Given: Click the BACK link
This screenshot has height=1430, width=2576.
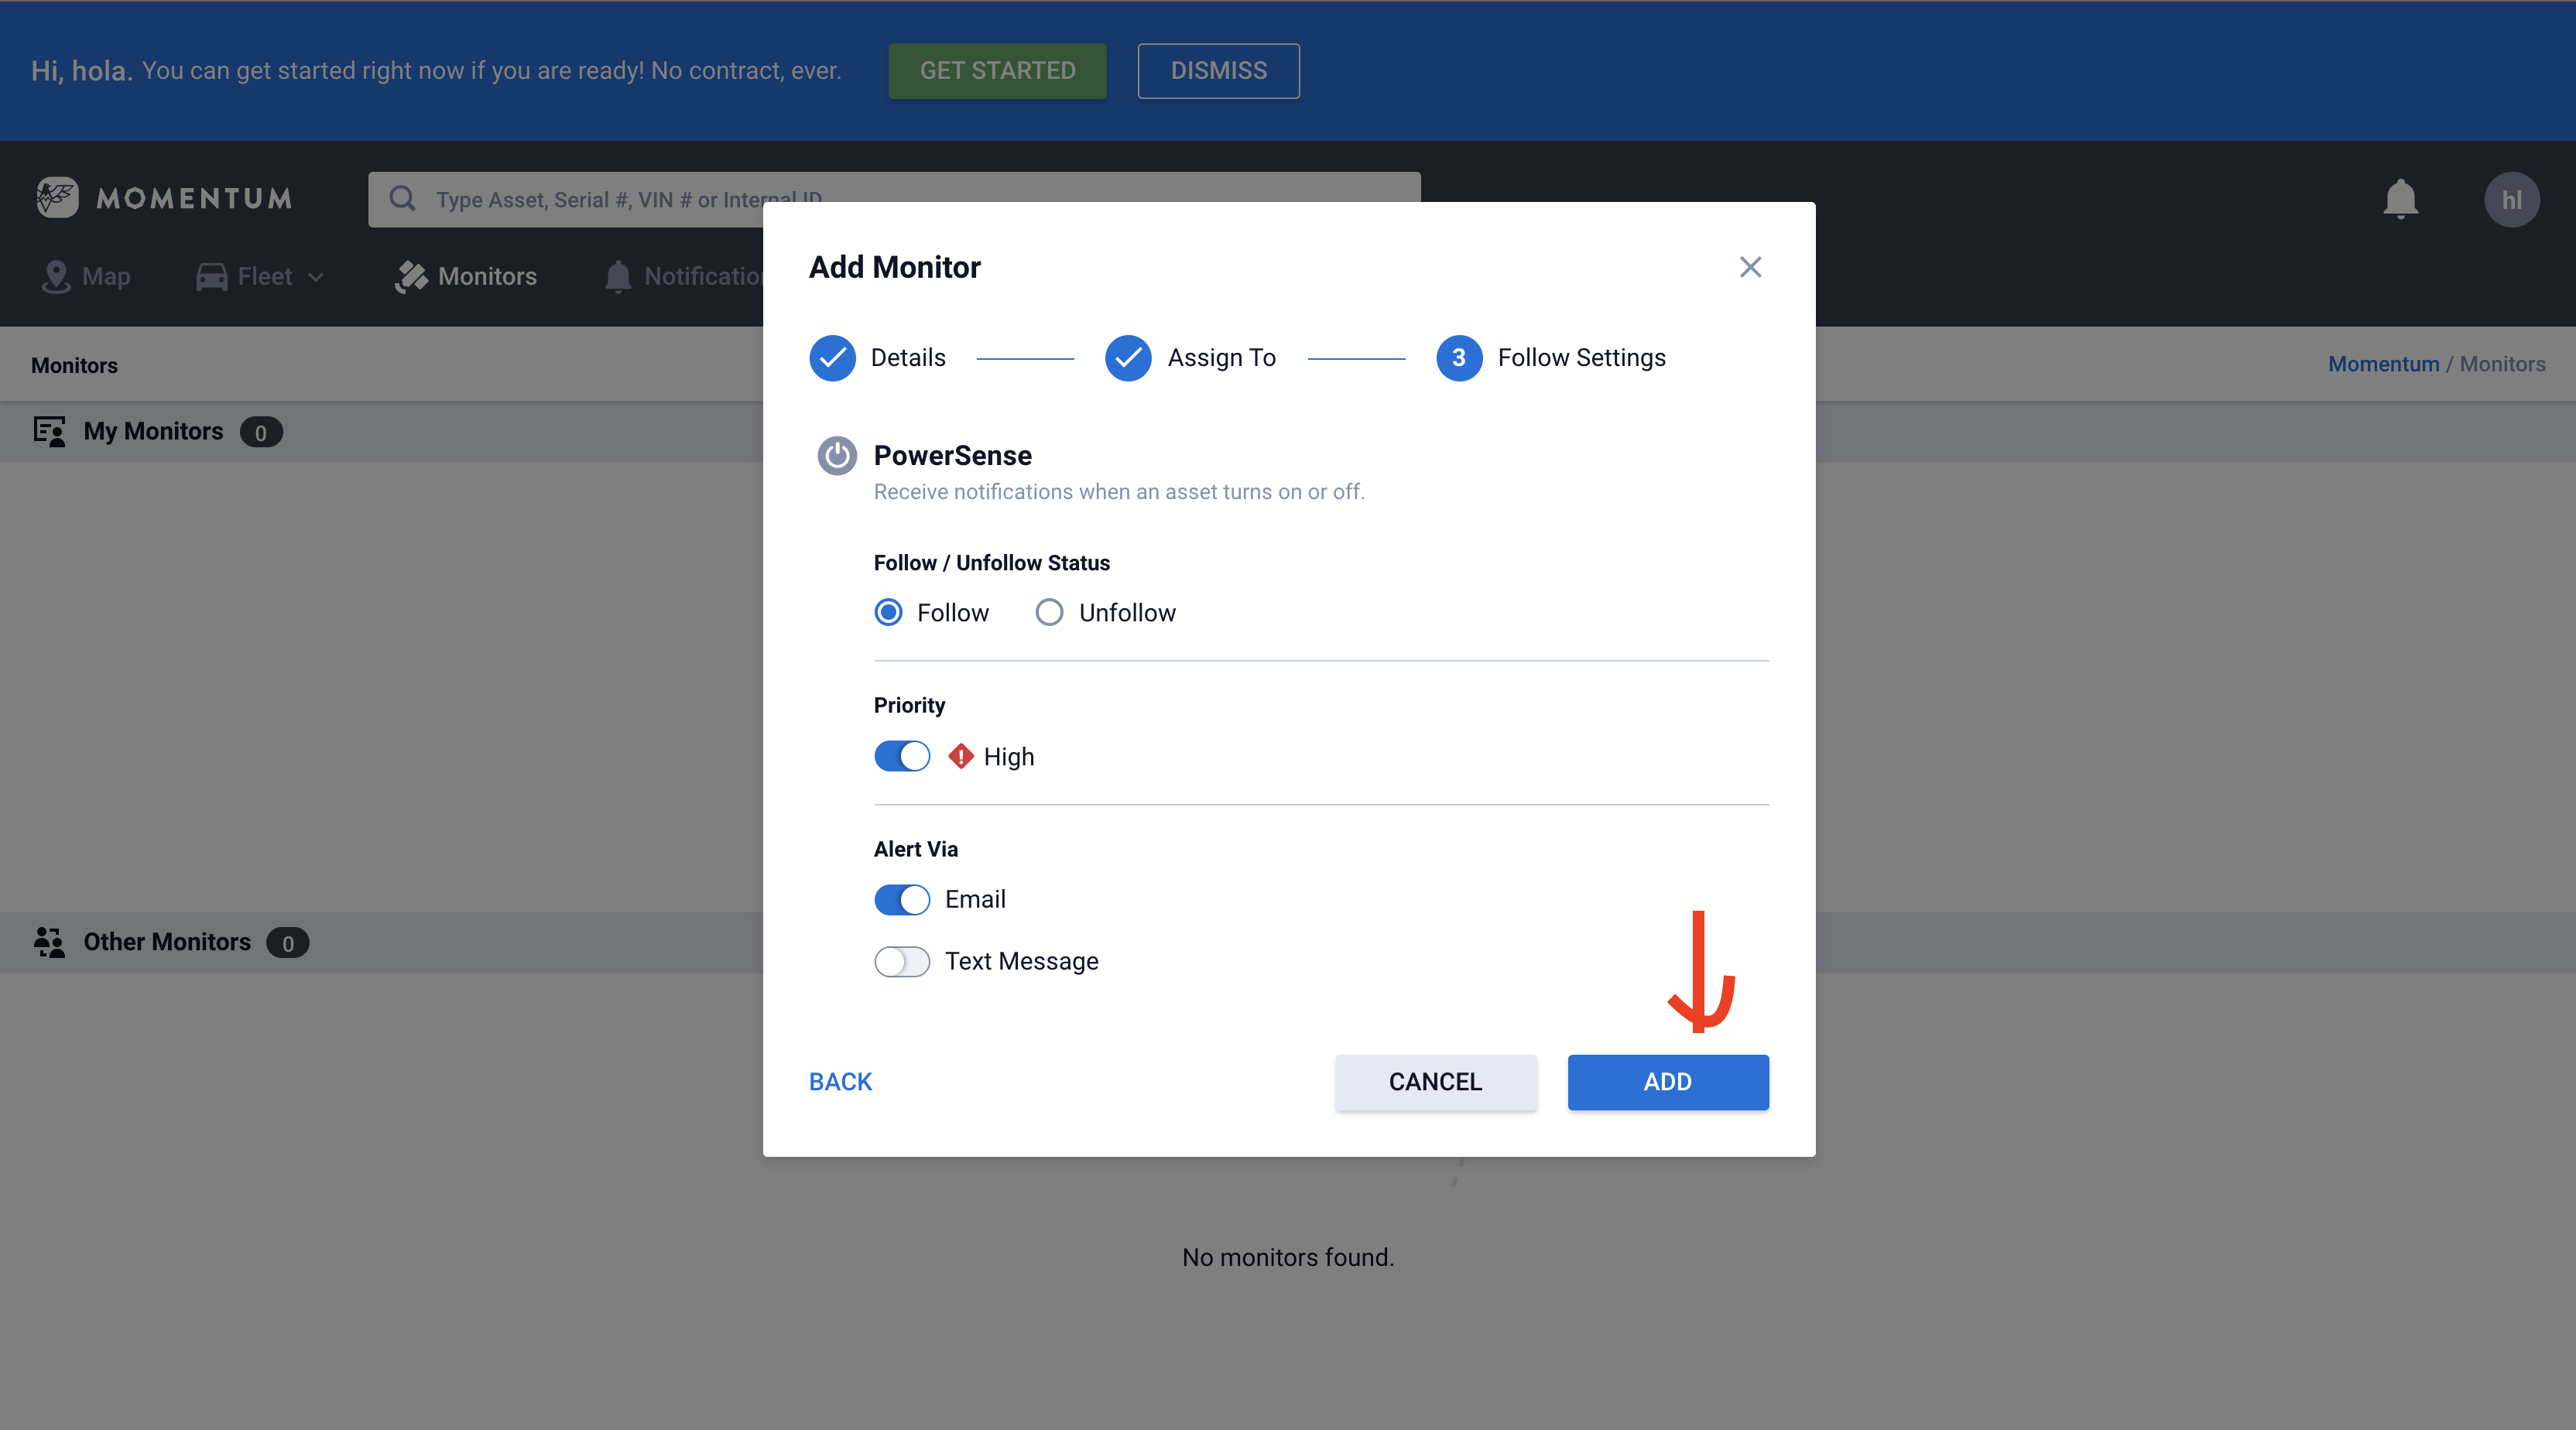Looking at the screenshot, I should [x=840, y=1082].
